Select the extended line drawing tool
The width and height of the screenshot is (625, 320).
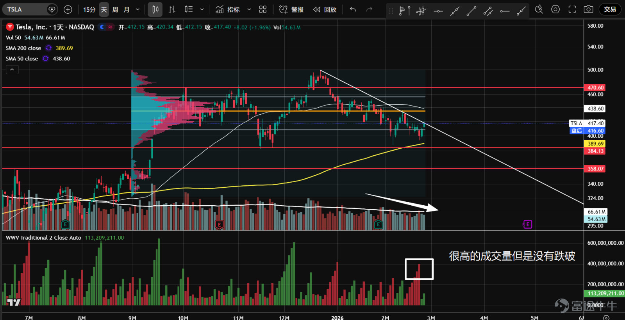click(455, 11)
